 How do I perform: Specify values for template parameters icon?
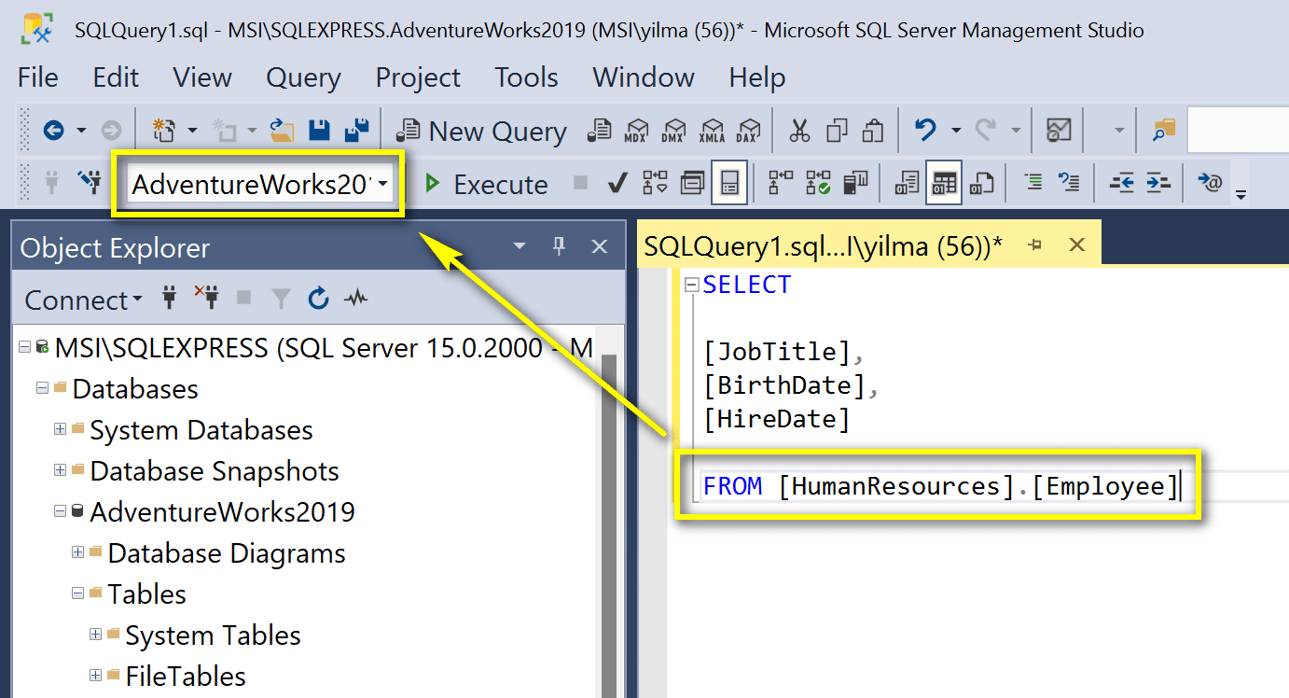click(x=1210, y=183)
